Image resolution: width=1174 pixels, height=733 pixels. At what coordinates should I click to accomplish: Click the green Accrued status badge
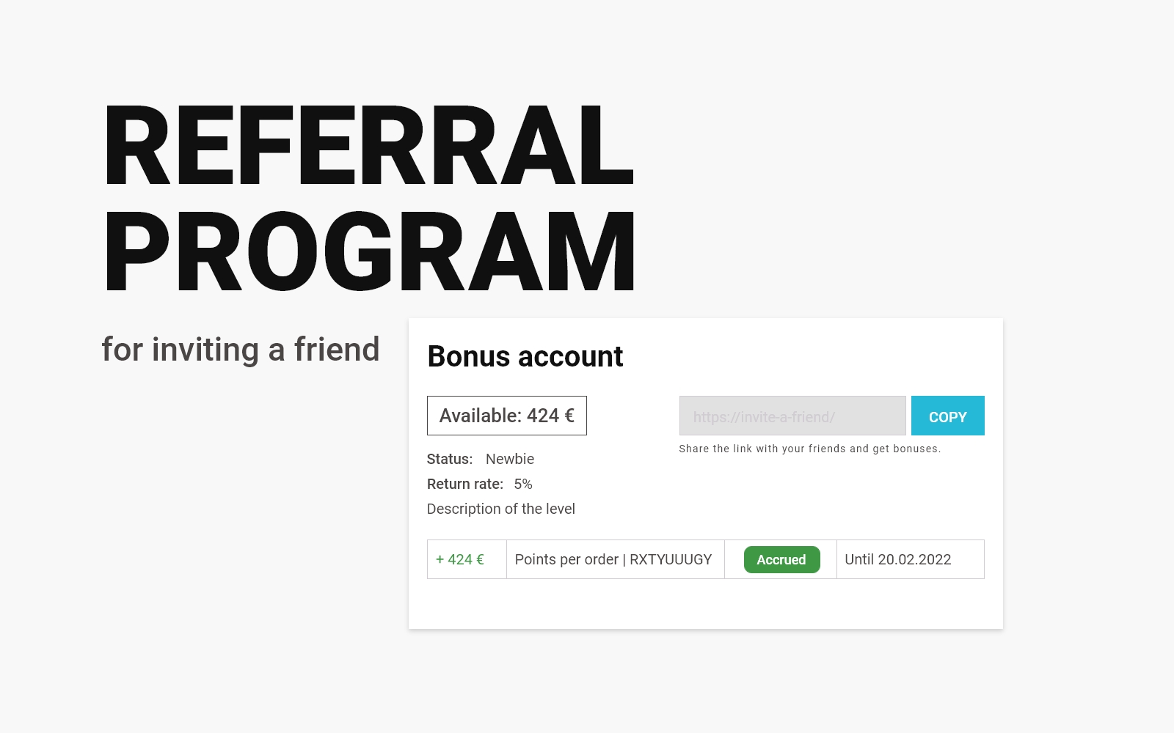(781, 559)
